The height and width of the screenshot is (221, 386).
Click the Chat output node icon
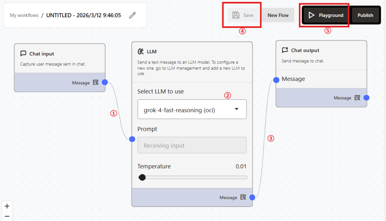(x=285, y=50)
